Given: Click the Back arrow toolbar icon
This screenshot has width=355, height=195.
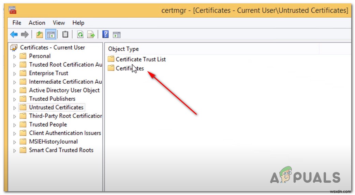Looking at the screenshot, I should [14, 35].
